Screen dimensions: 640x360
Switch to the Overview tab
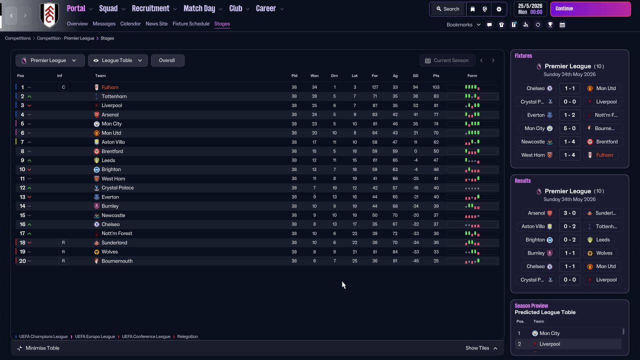click(x=77, y=24)
